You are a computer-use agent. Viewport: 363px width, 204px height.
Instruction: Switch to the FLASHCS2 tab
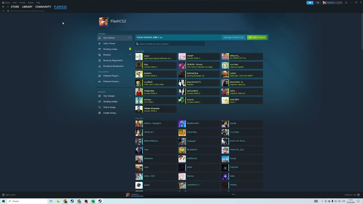(60, 7)
